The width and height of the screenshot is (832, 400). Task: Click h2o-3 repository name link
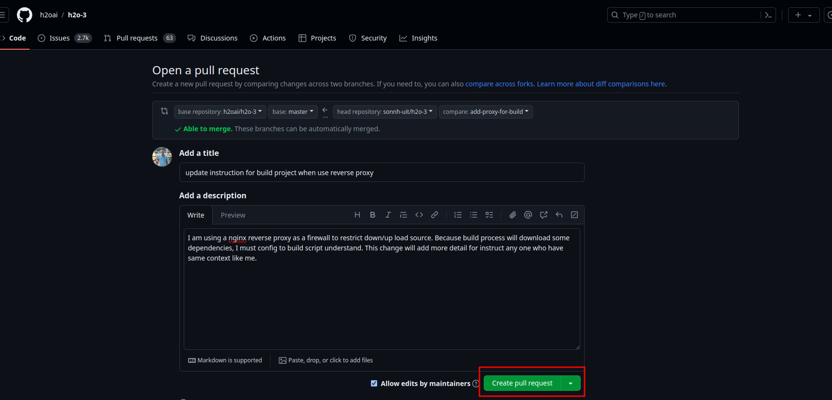(77, 15)
